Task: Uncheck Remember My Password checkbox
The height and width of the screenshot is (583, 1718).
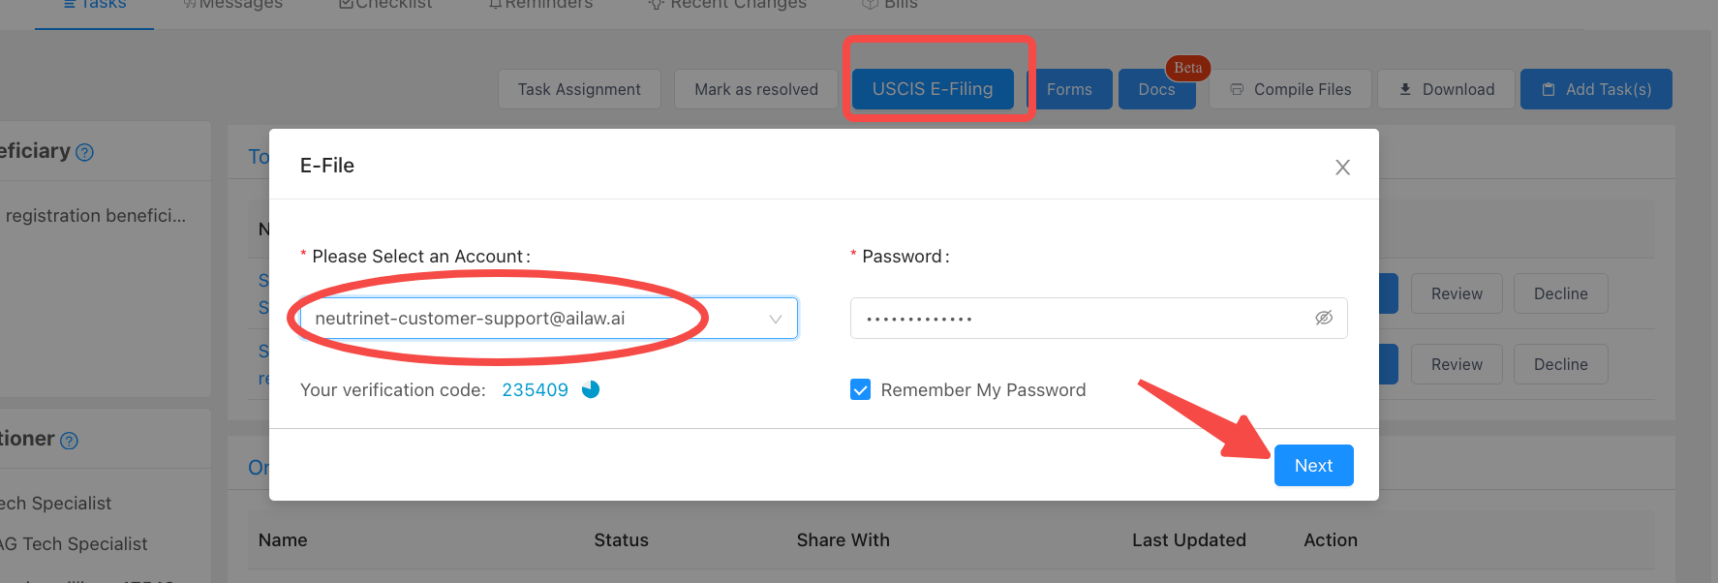Action: (x=860, y=389)
